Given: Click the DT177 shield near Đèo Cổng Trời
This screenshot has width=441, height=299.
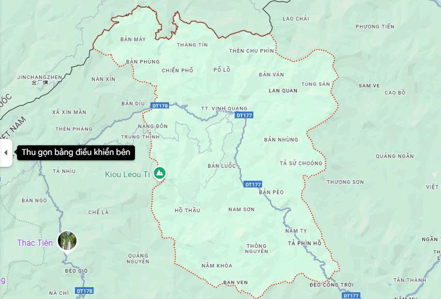Looking at the screenshot, I should (351, 295).
